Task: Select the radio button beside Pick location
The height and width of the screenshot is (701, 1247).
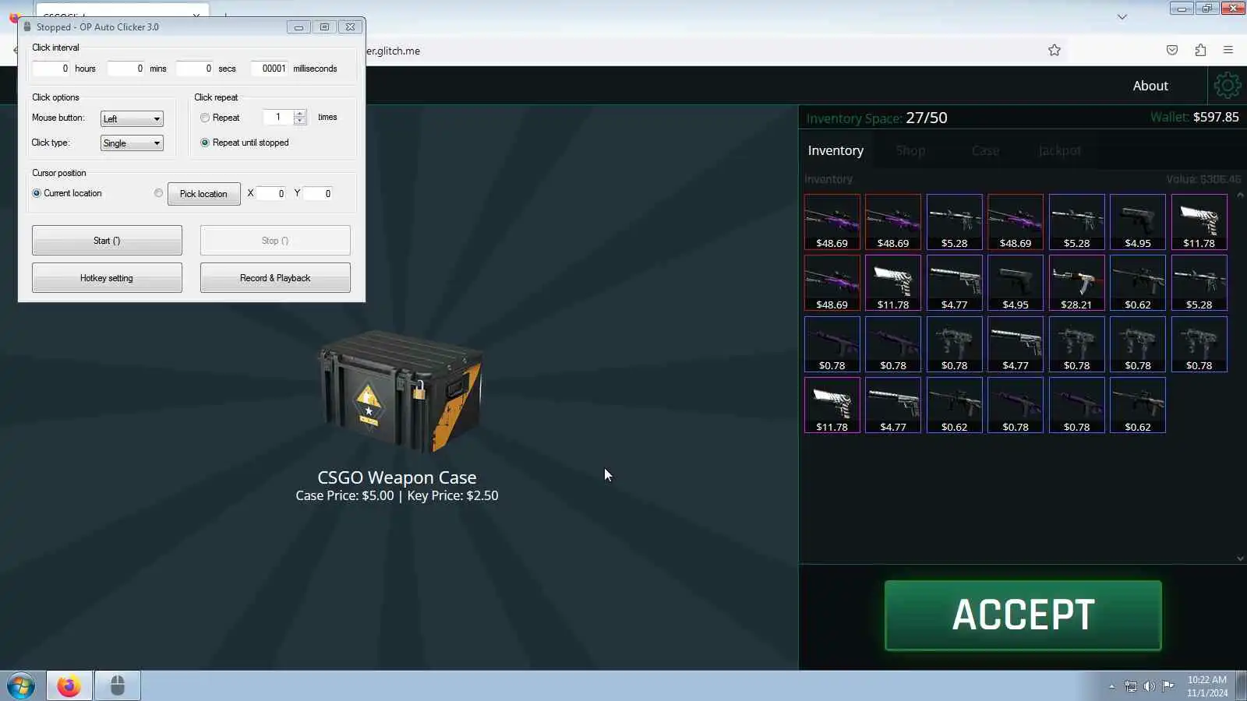Action: point(159,193)
